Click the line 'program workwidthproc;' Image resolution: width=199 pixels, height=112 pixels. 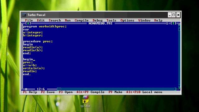(x=45, y=26)
